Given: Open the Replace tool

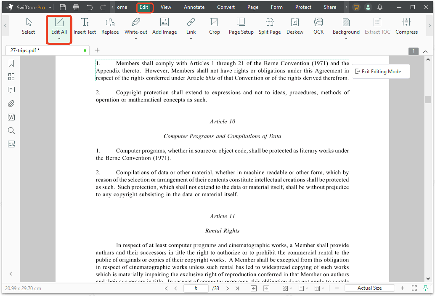Looking at the screenshot, I should (x=110, y=26).
